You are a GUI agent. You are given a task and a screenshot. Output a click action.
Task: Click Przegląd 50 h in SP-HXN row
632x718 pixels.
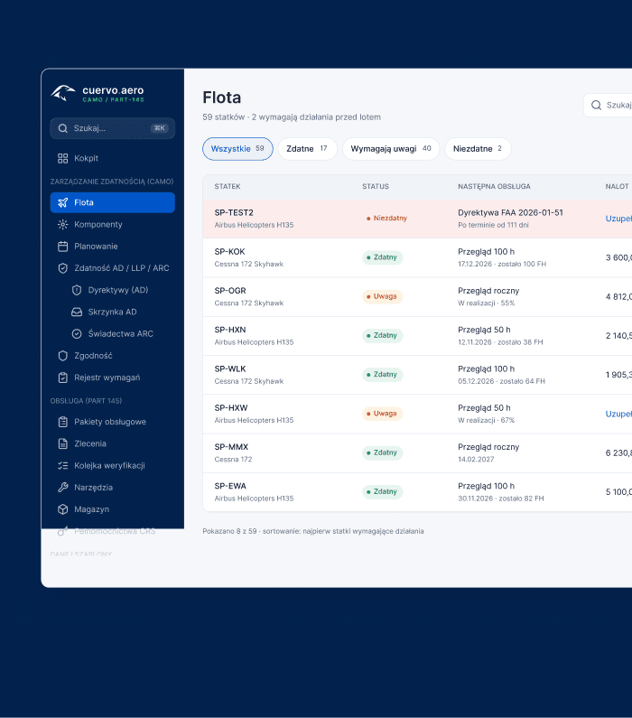(484, 330)
